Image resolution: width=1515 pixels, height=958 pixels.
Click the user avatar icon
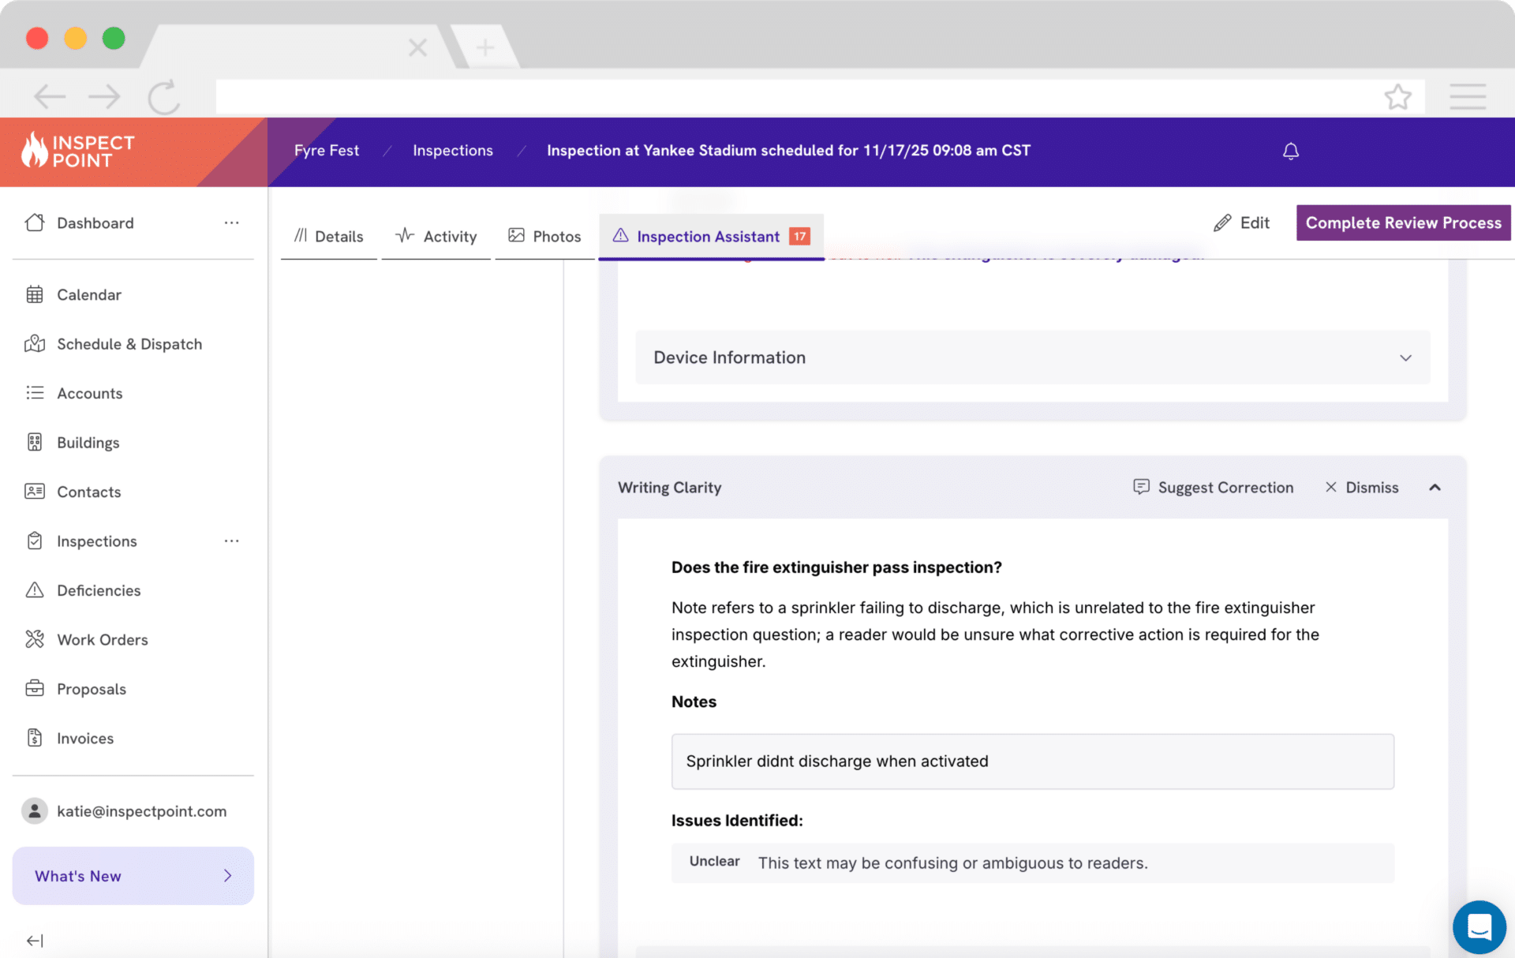pyautogui.click(x=35, y=810)
